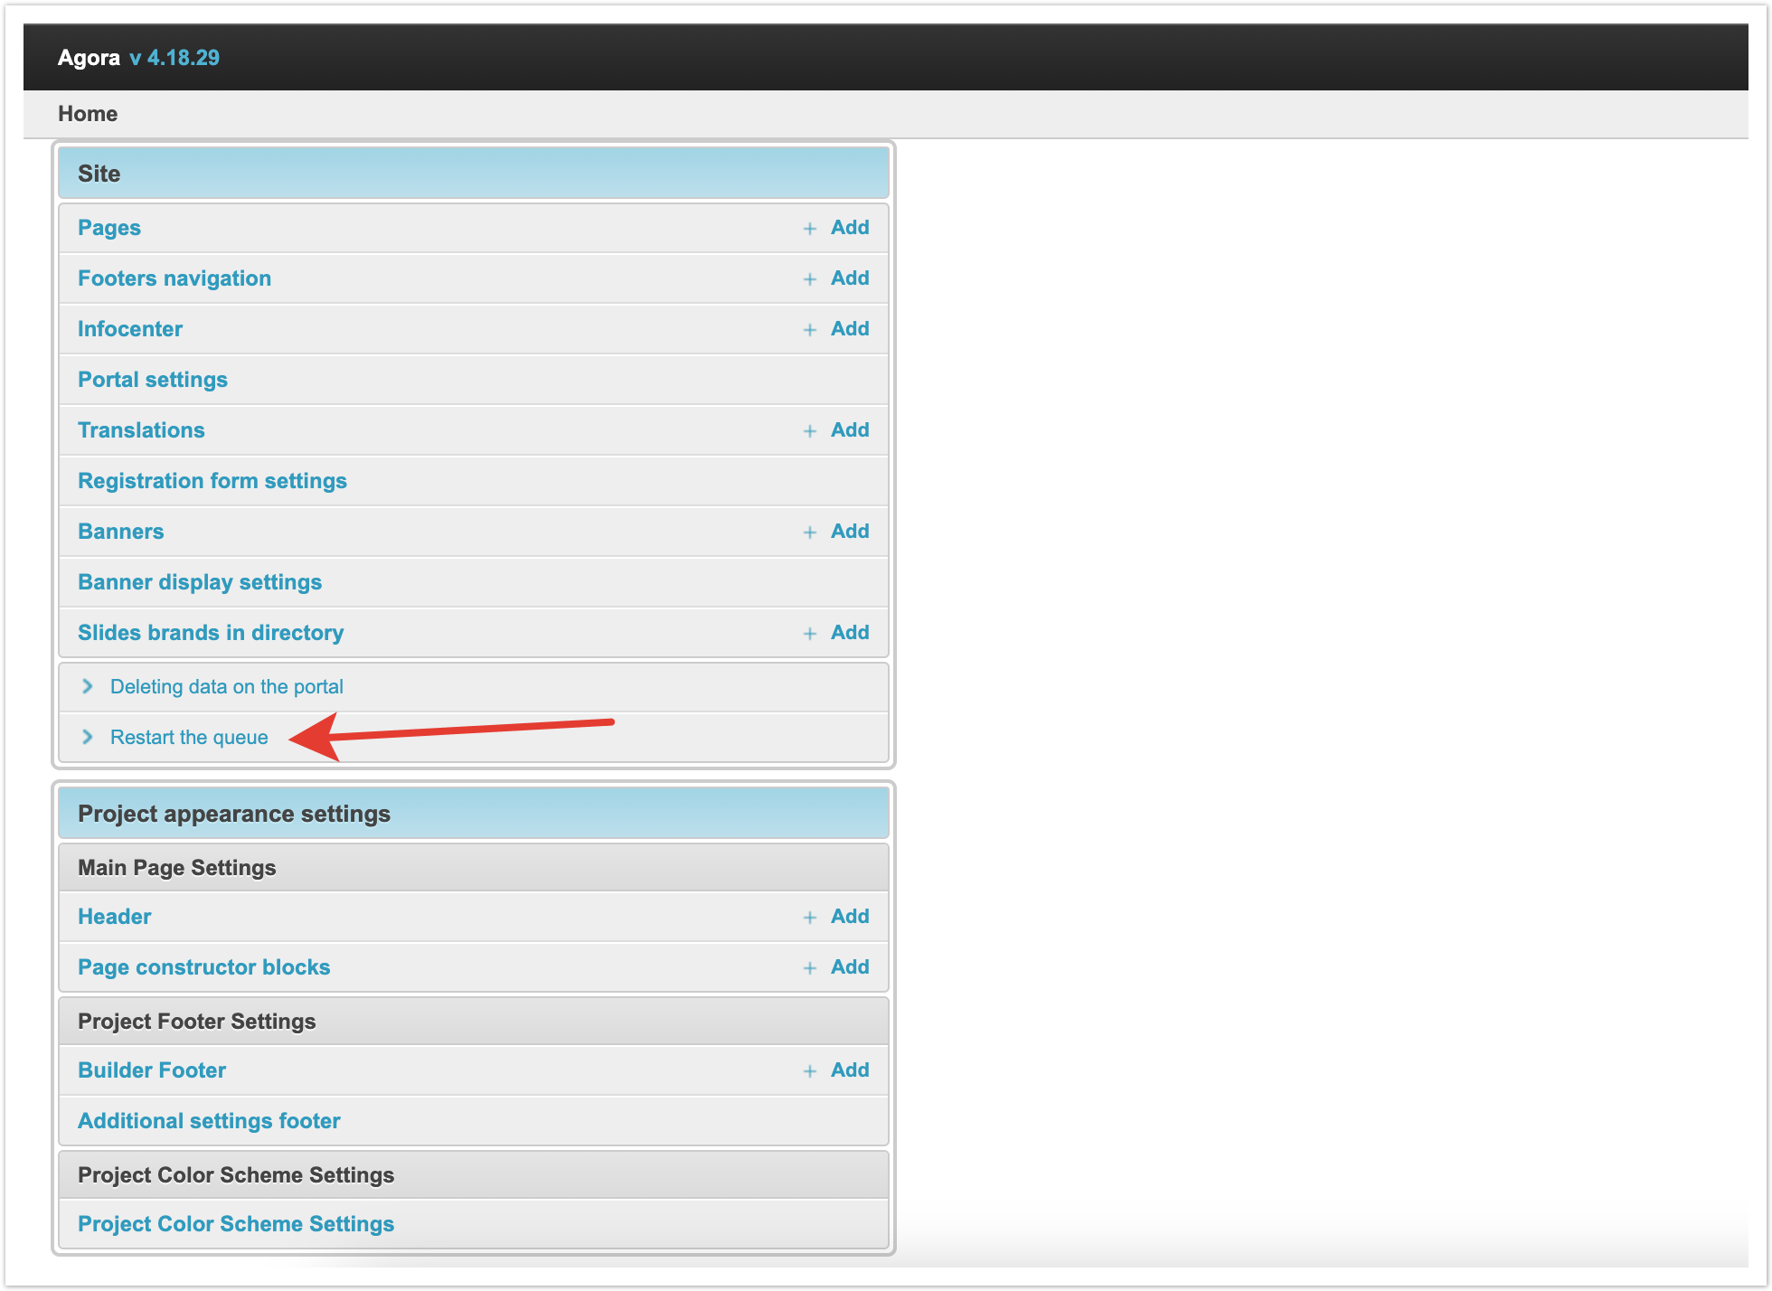Open Registration form settings
The image size is (1772, 1291).
pos(212,481)
